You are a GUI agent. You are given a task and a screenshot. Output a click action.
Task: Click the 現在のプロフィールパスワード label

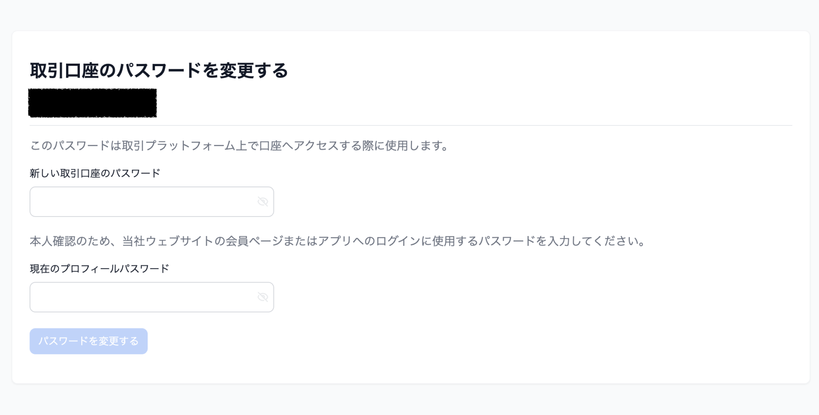tap(99, 269)
